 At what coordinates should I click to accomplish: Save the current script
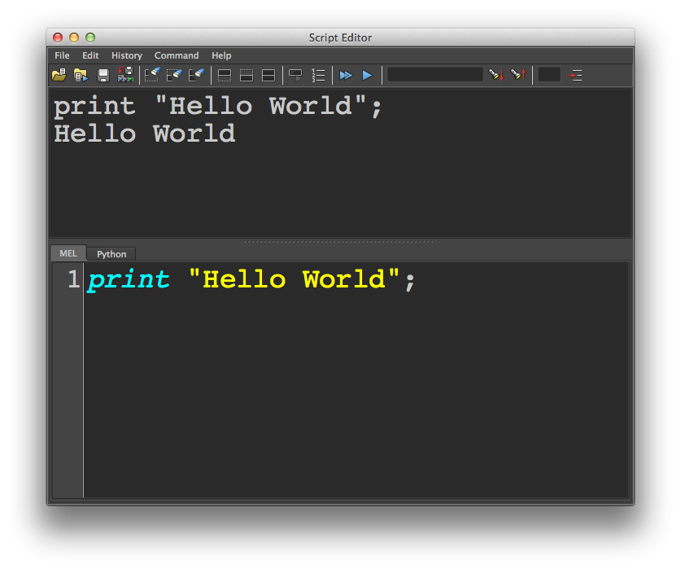pos(103,75)
